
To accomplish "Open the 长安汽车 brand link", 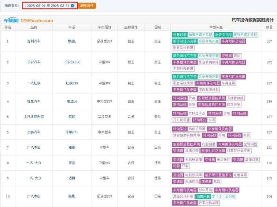I will click(34, 62).
